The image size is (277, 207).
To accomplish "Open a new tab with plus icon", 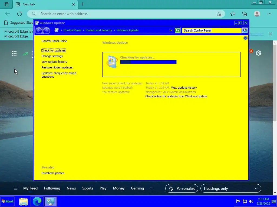I will [82, 4].
